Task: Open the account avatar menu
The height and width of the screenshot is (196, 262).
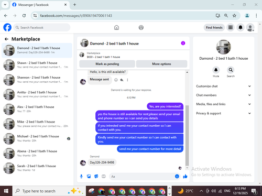Action: (x=250, y=28)
